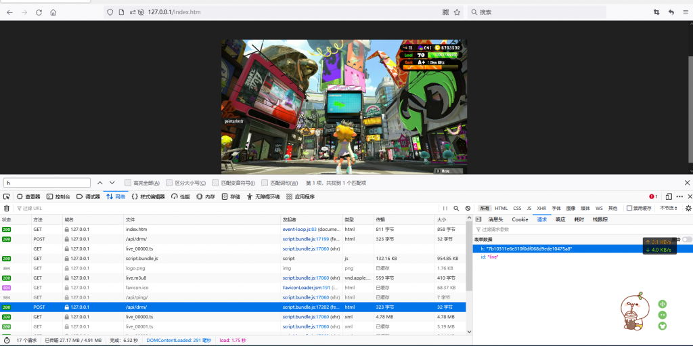This screenshot has width=693, height=346.
Task: Toggle responsive design mode icon
Action: pyautogui.click(x=669, y=196)
